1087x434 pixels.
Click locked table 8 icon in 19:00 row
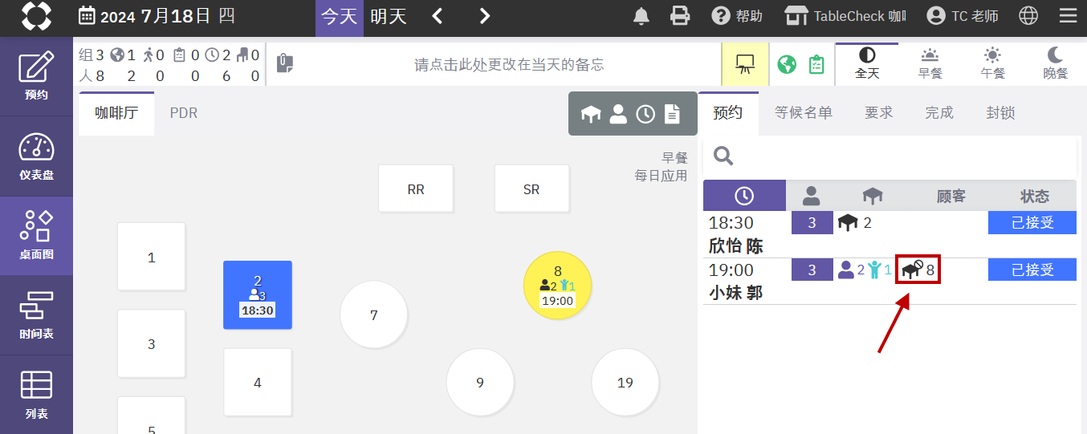[x=918, y=270]
